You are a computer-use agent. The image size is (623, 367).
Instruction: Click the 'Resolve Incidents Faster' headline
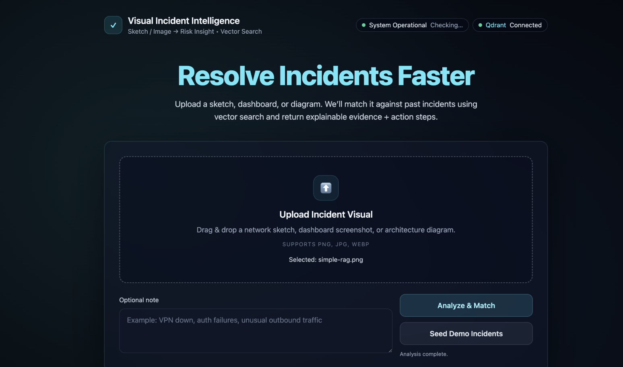326,75
